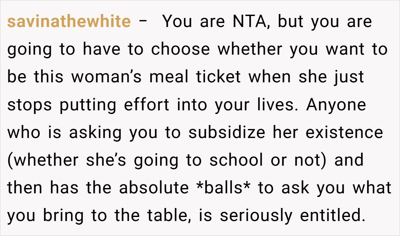Click the savinathewhite username link

click(69, 22)
